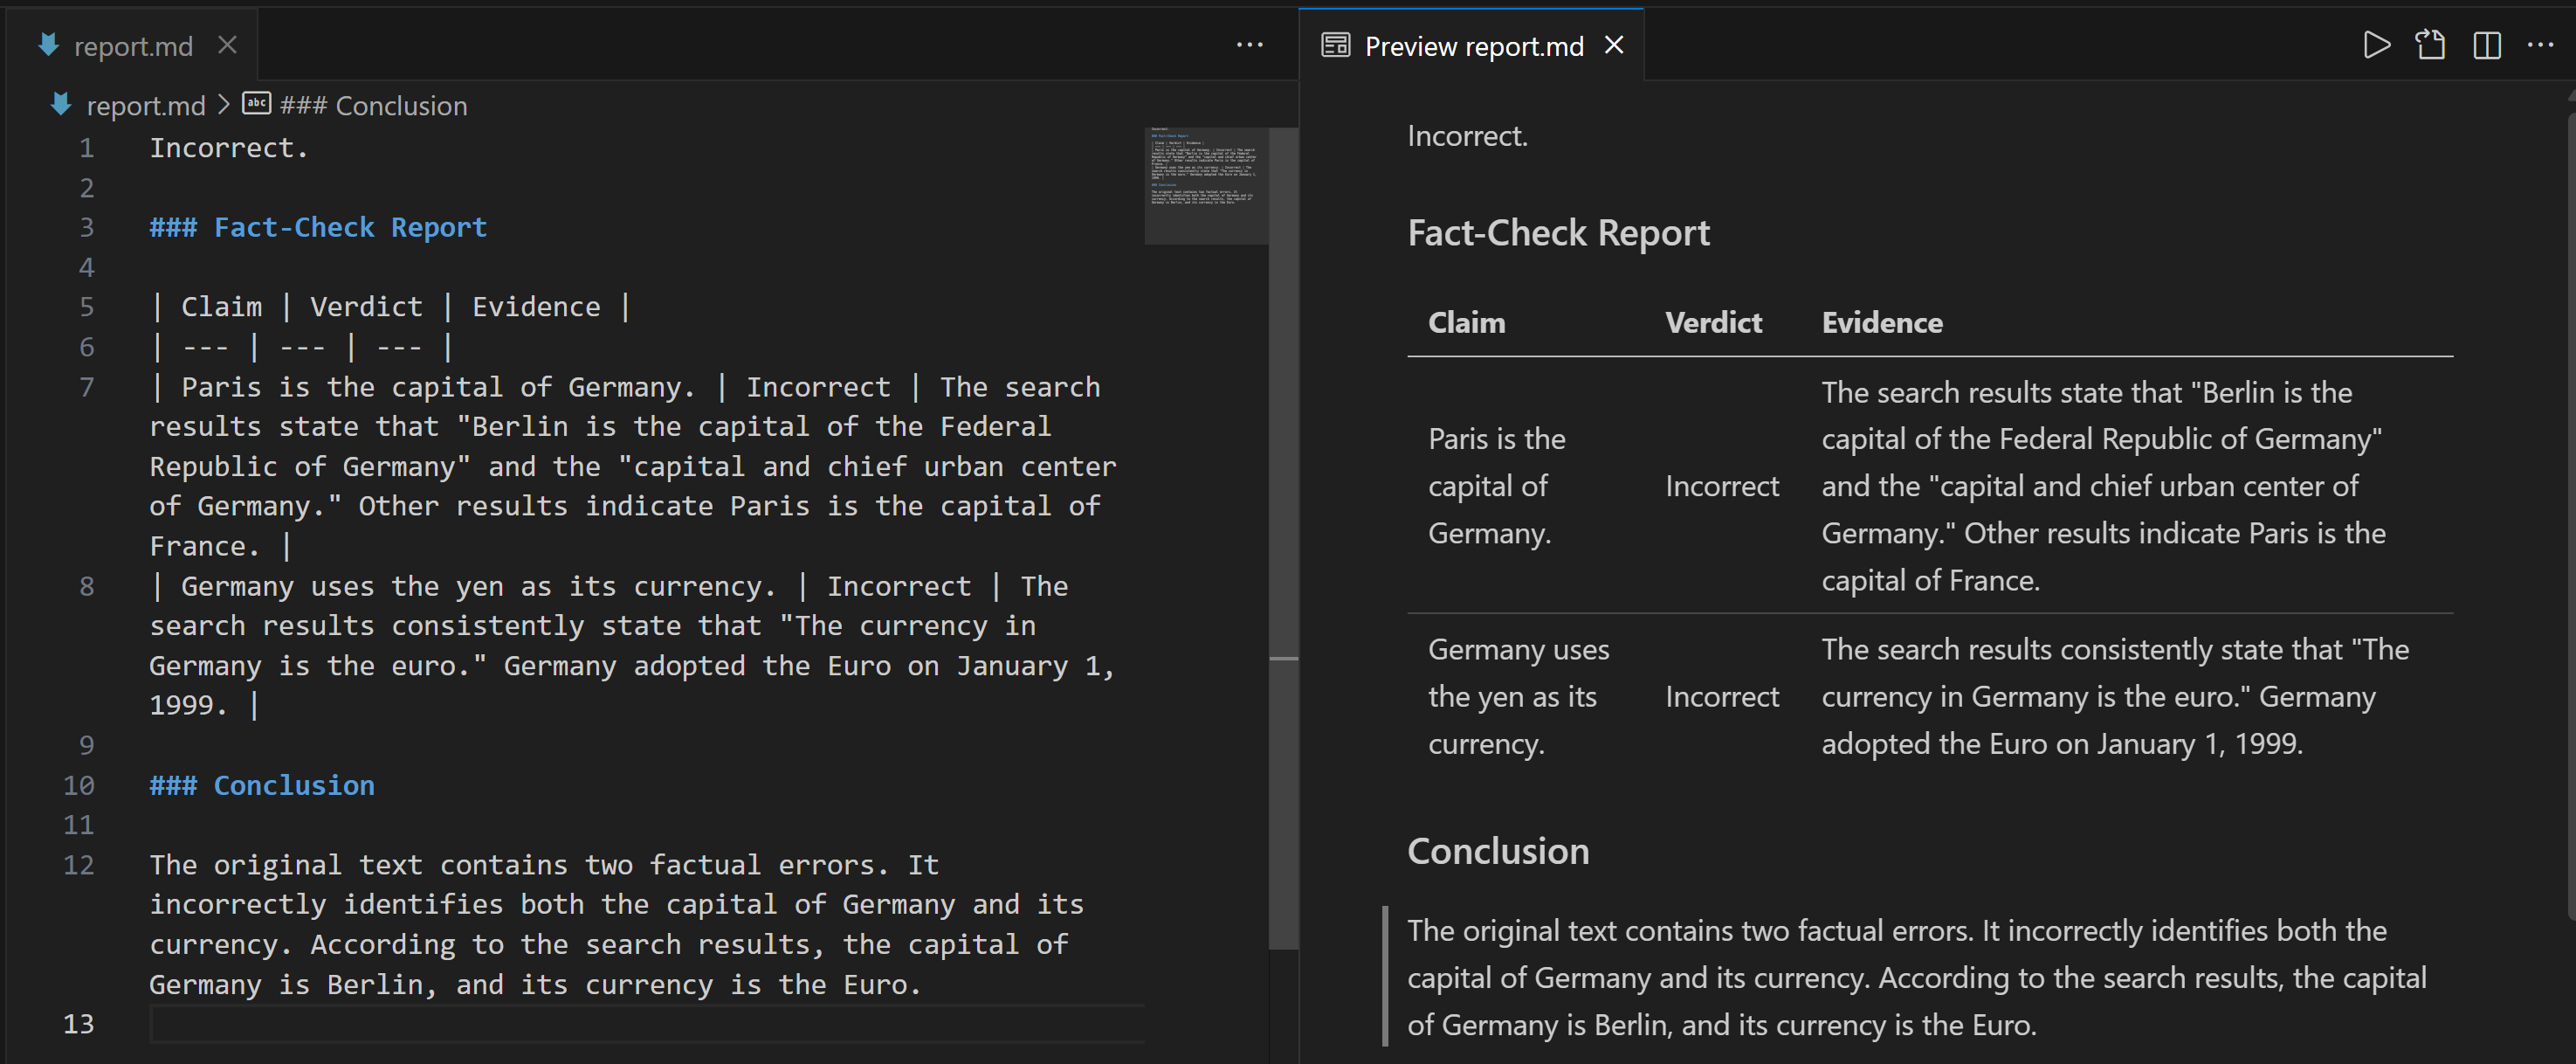Open the Conclusion breadcrumb symbol dropdown
Viewport: 2576px width, 1064px height.
coord(373,105)
